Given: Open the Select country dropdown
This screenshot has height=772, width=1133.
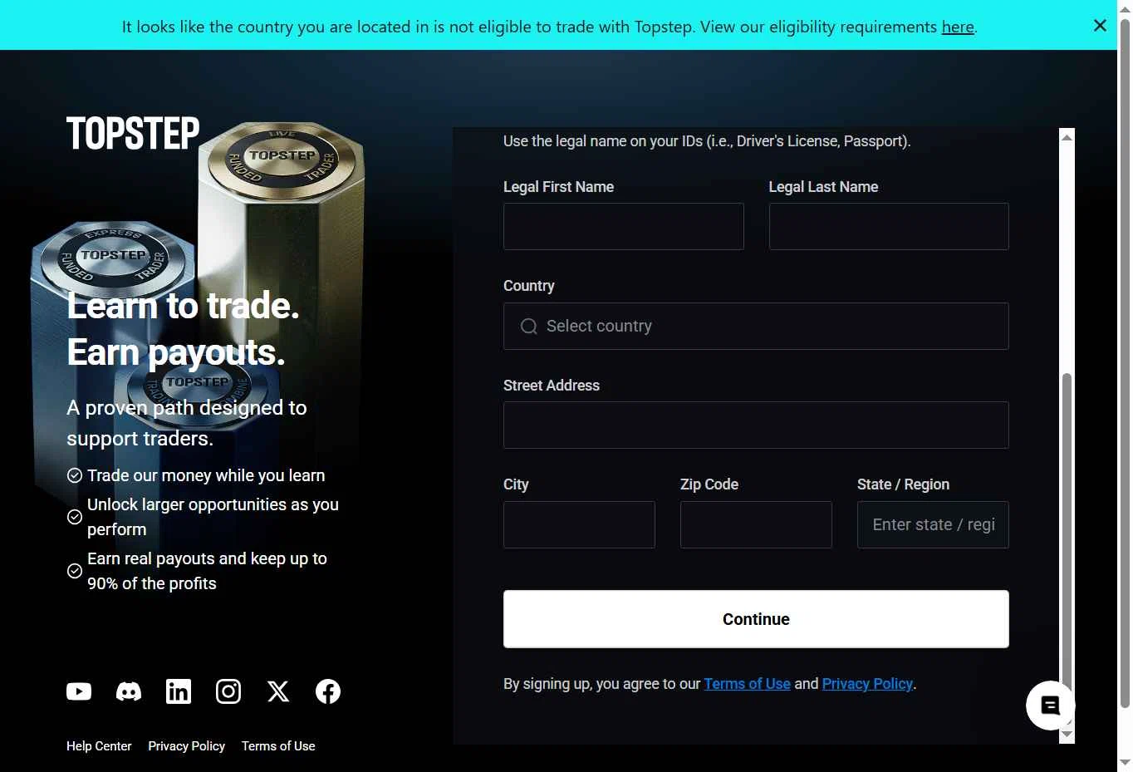Looking at the screenshot, I should (756, 326).
